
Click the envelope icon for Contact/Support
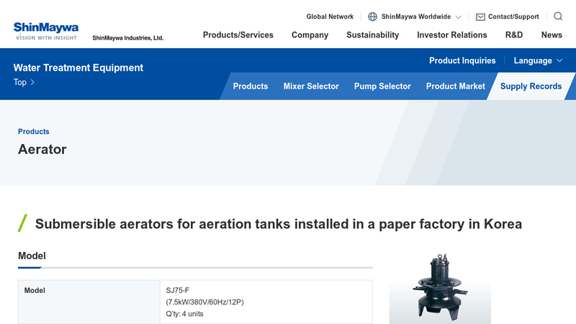pos(480,17)
